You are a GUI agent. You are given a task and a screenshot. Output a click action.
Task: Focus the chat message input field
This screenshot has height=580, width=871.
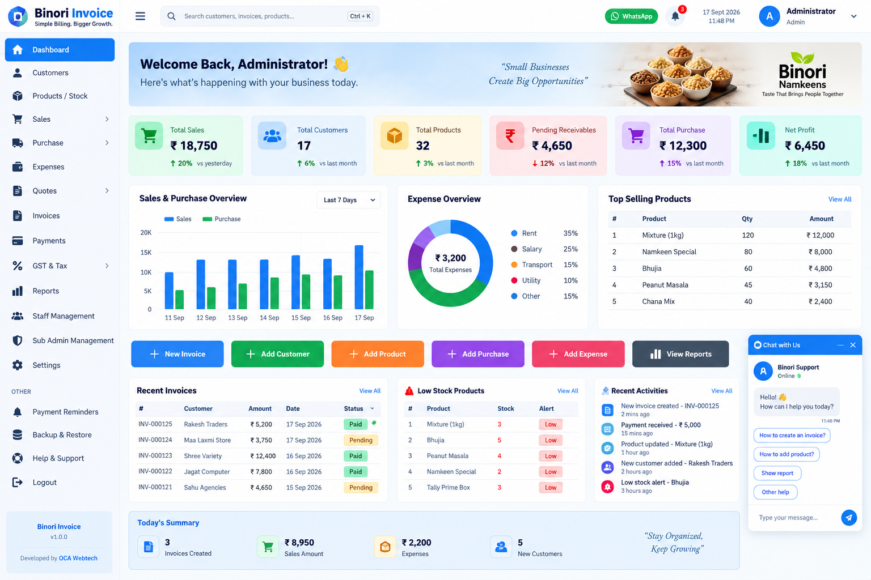coord(796,518)
